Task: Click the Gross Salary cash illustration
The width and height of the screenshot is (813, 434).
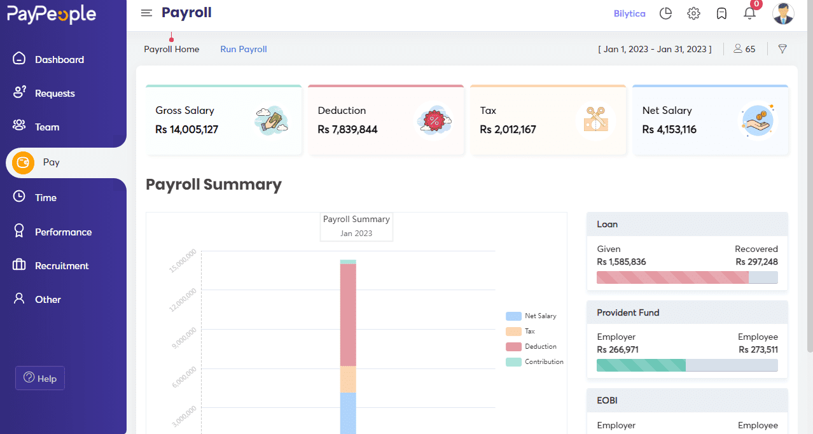Action: tap(272, 120)
